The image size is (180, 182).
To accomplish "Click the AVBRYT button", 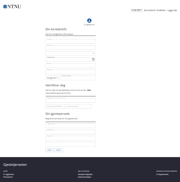I will pyautogui.click(x=58, y=150).
